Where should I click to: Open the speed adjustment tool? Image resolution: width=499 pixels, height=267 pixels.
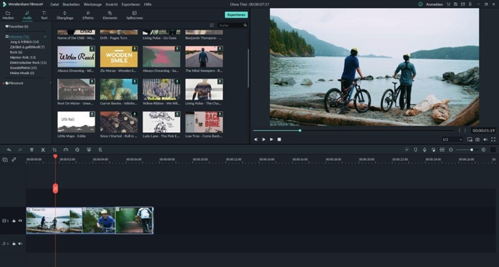65,150
